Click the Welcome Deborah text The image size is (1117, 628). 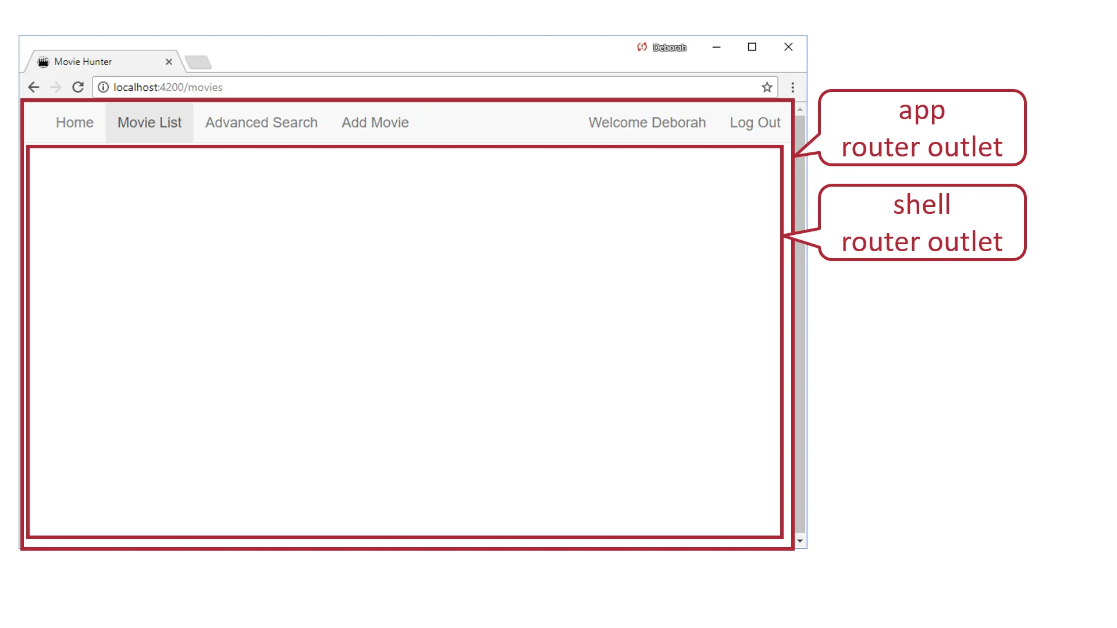647,123
